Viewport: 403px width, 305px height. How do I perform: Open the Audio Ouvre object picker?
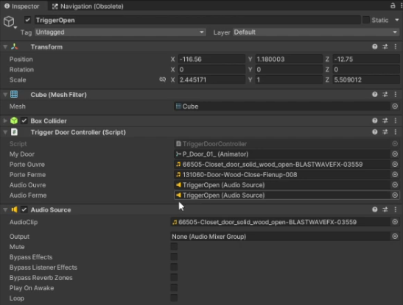[395, 184]
